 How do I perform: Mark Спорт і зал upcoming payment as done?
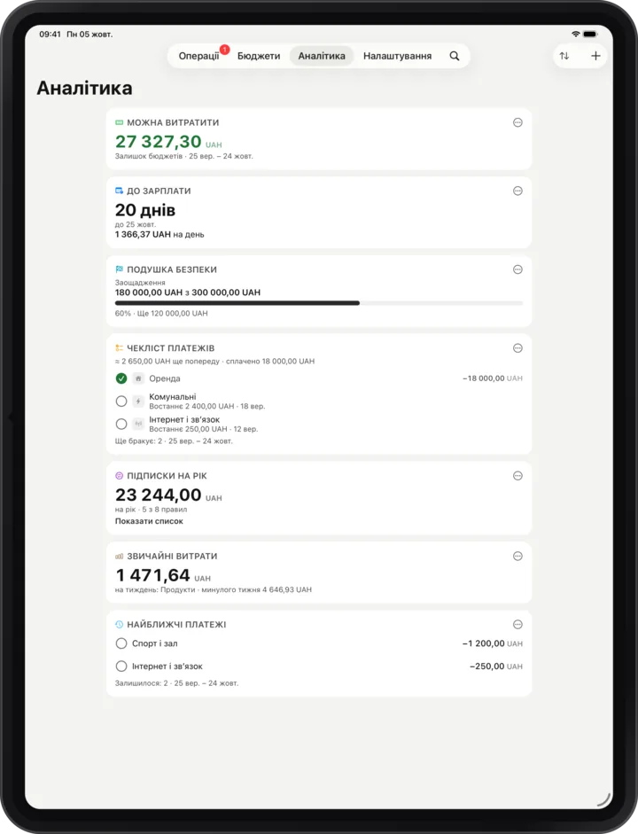(121, 643)
